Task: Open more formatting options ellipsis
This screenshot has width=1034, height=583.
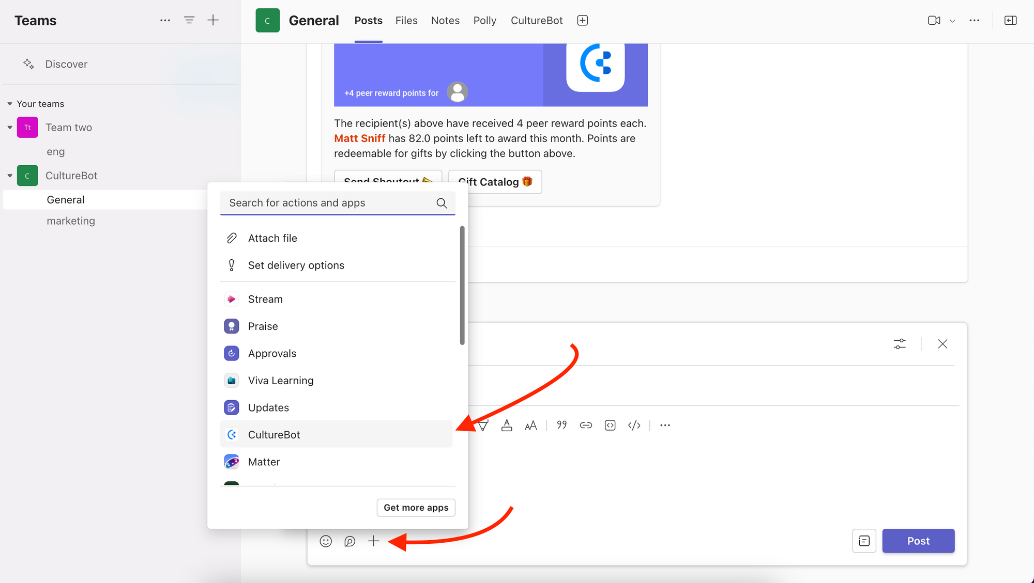Action: (665, 425)
